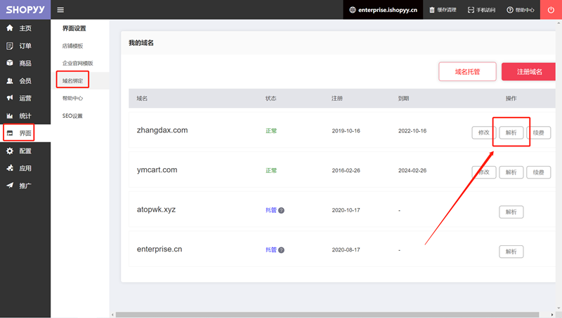Click the puzzle icon next to 应用

pyautogui.click(x=10, y=168)
